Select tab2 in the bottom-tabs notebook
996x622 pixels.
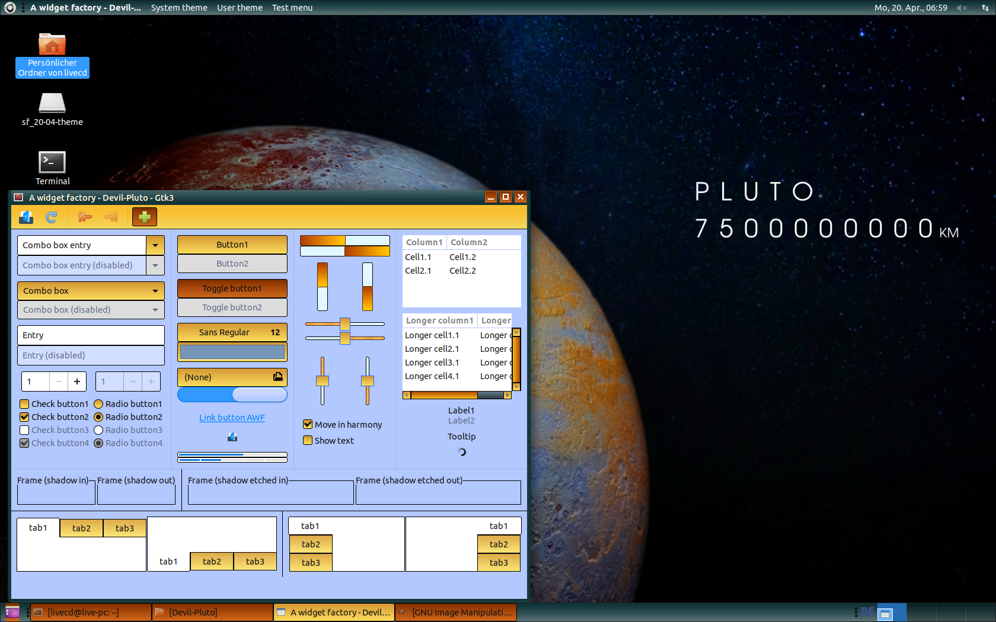(212, 562)
